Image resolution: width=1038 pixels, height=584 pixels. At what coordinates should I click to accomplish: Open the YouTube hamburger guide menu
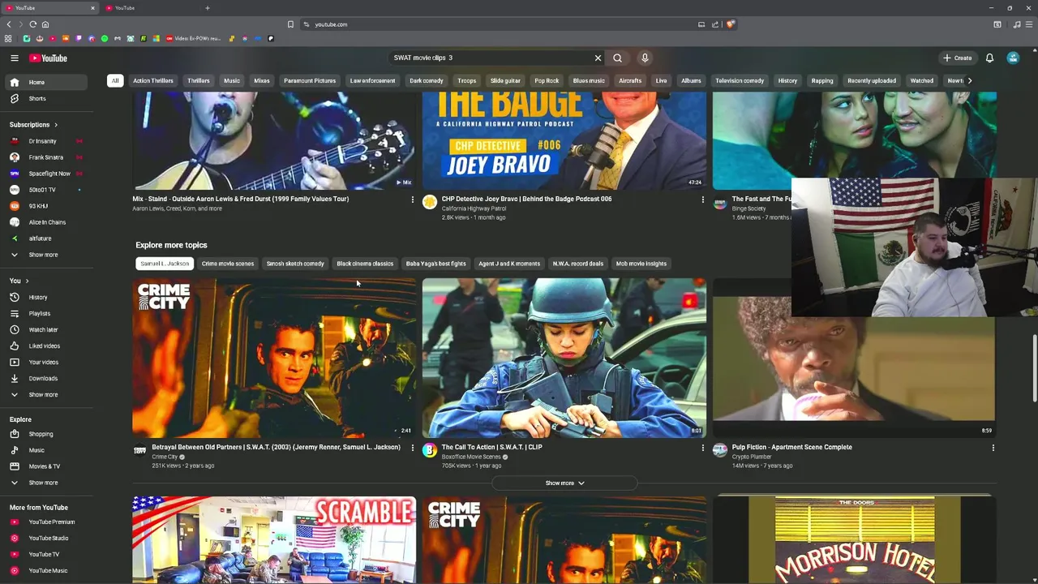coord(14,58)
